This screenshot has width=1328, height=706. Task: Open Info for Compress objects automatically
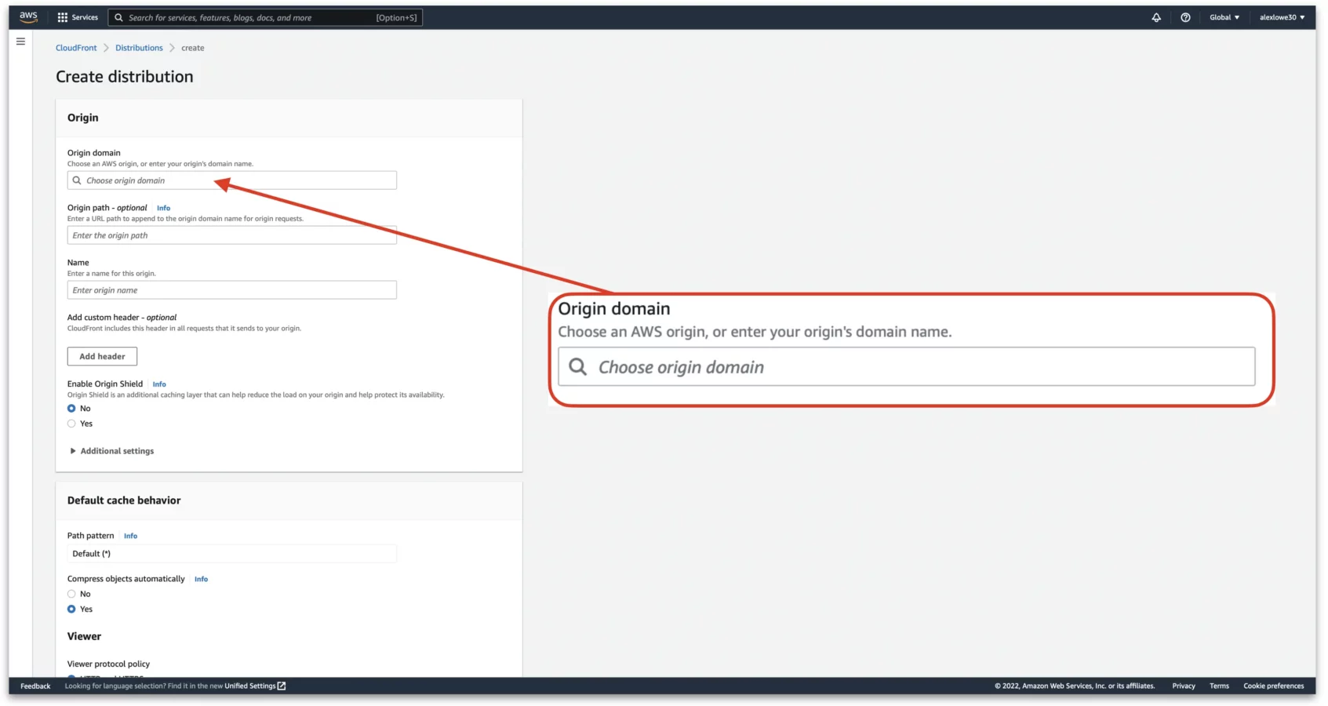pyautogui.click(x=201, y=579)
